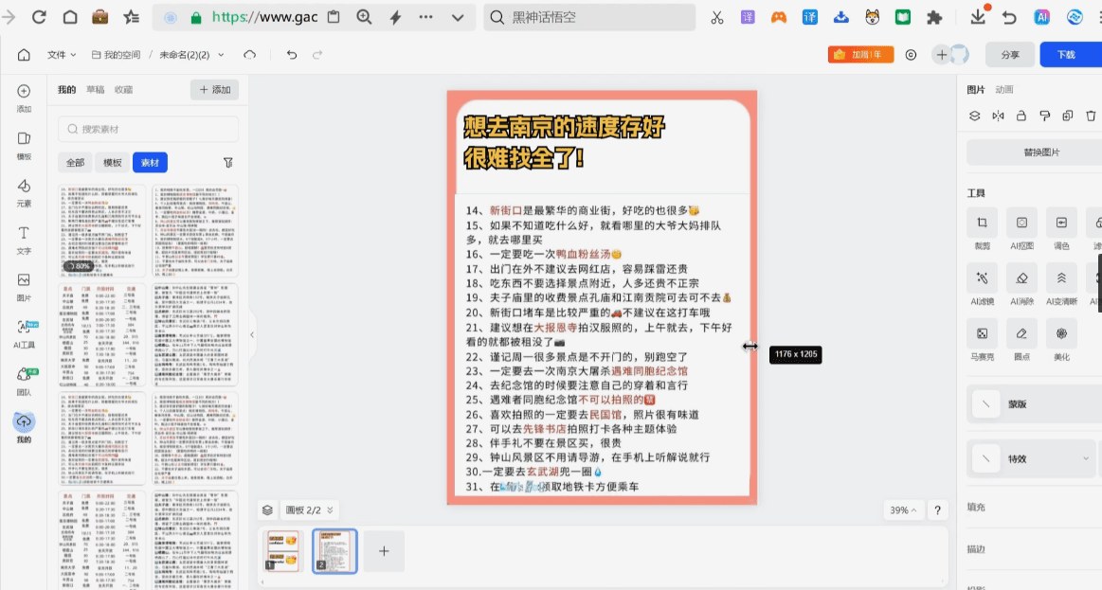This screenshot has width=1102, height=590.
Task: Open 我的空间 breadcrumb link
Action: click(116, 55)
